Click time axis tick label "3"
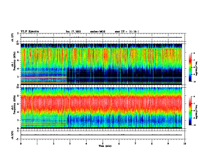 (70, 144)
